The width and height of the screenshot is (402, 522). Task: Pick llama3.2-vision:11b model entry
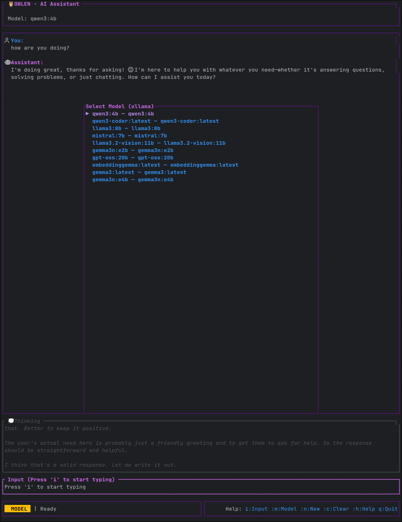click(x=159, y=143)
